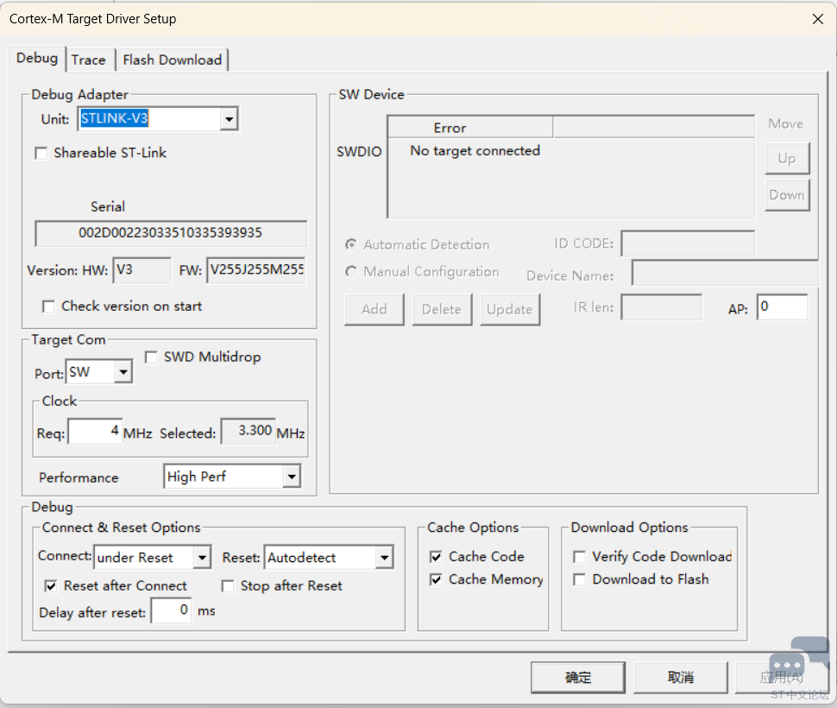Click the Error column header
The height and width of the screenshot is (708, 837).
470,128
